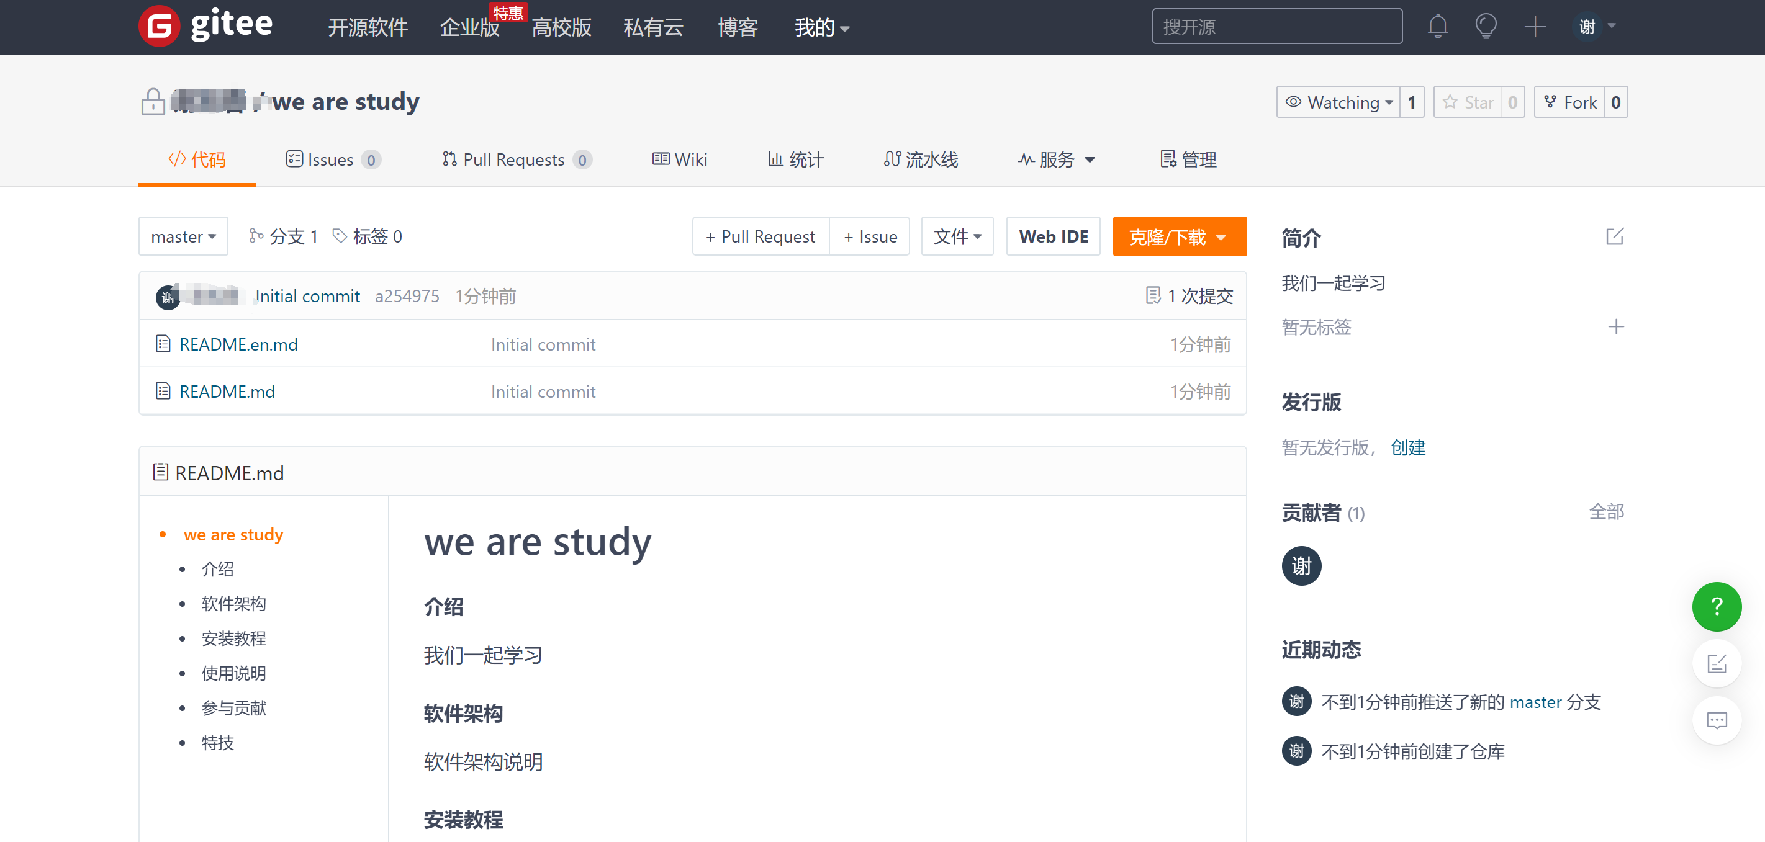Click the green help question mark button
1765x842 pixels.
(x=1717, y=606)
